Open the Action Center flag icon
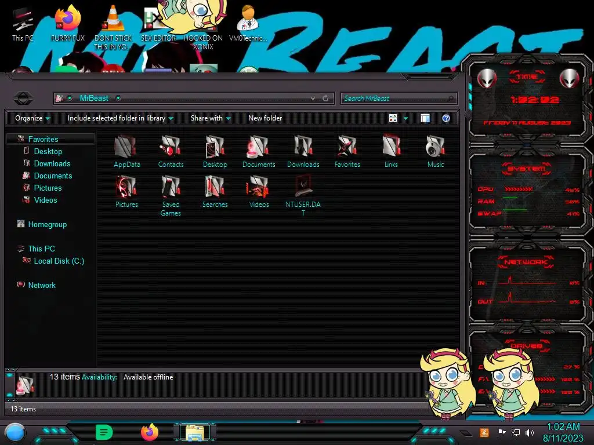Screen dimensions: 594x445 501,432
